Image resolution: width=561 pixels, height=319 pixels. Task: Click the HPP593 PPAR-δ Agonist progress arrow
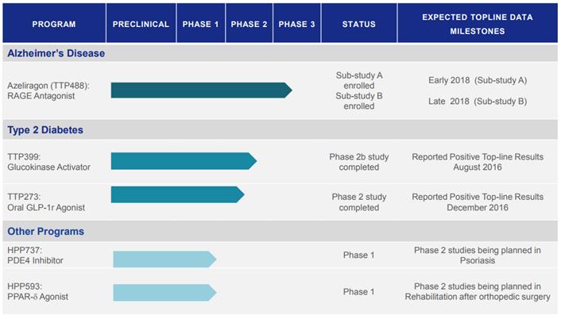click(164, 292)
